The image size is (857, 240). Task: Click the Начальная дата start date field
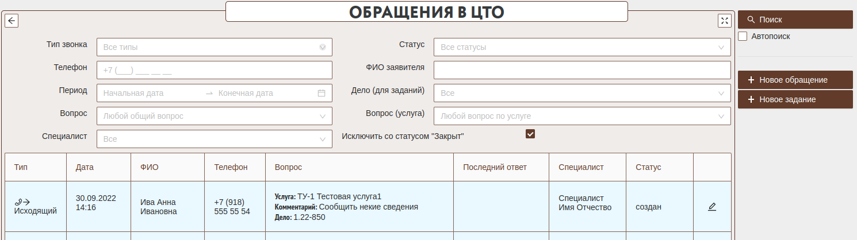point(150,93)
